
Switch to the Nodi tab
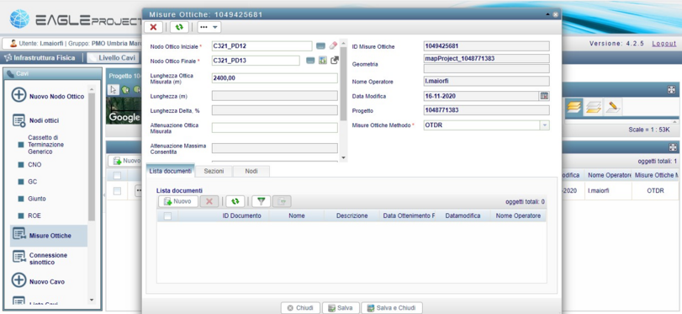click(251, 172)
